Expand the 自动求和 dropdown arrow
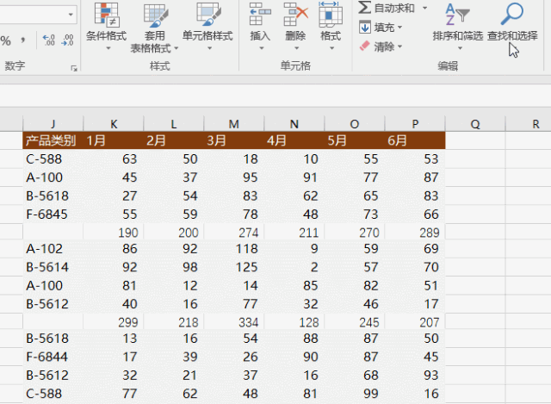This screenshot has width=551, height=404. point(424,8)
